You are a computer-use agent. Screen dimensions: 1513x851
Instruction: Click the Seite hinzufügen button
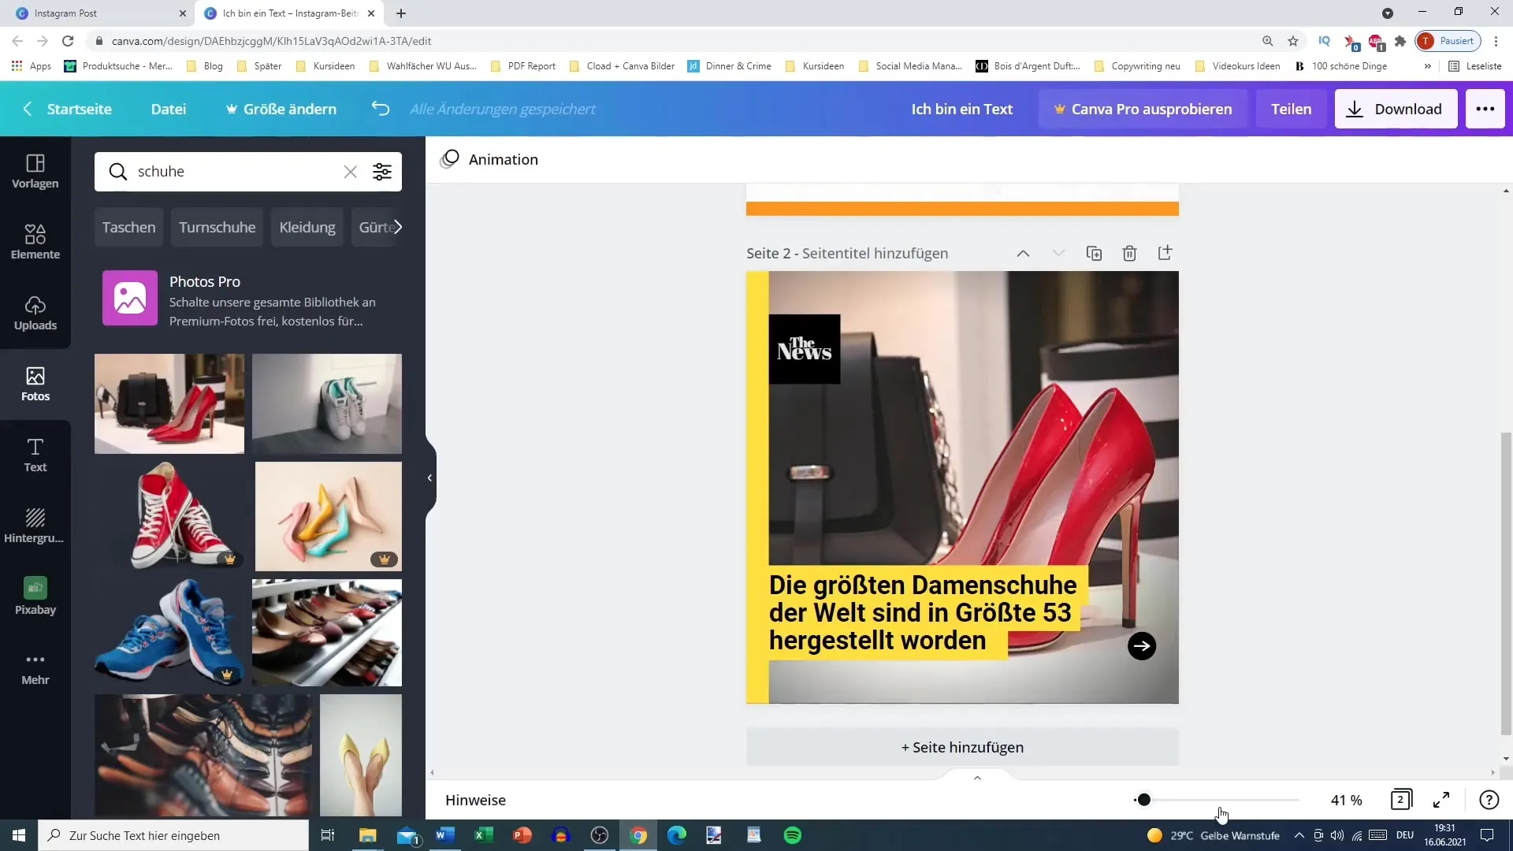click(962, 747)
